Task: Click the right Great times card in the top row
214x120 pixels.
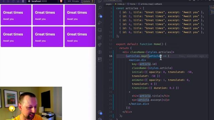Action: pyautogui.click(x=80, y=15)
